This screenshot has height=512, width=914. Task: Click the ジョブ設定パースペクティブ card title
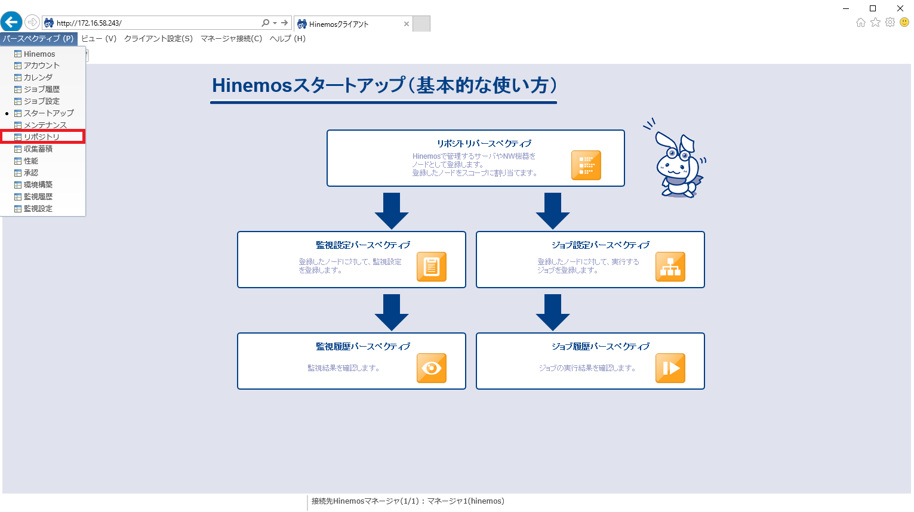(601, 245)
